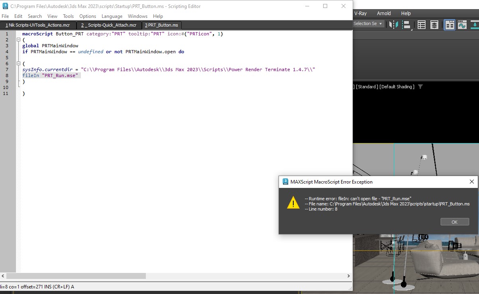
Task: Collapse the code fold at line 2
Action: [x=18, y=40]
